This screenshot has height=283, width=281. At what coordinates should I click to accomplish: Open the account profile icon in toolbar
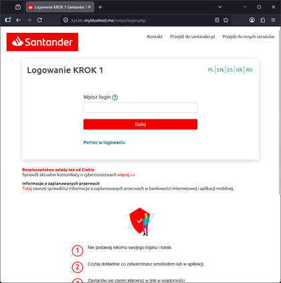click(x=252, y=20)
